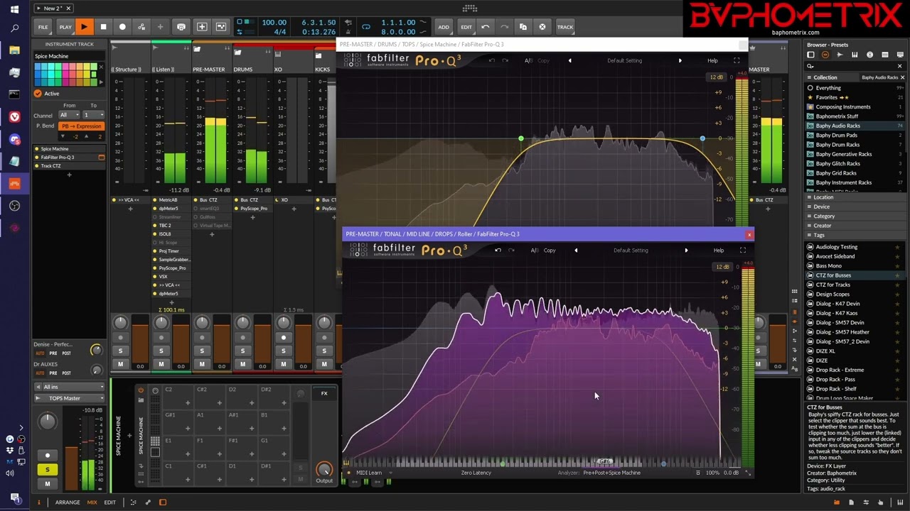Screen dimensions: 910x511
Task: Switch to the EDIT view at bottom
Action: tap(110, 502)
